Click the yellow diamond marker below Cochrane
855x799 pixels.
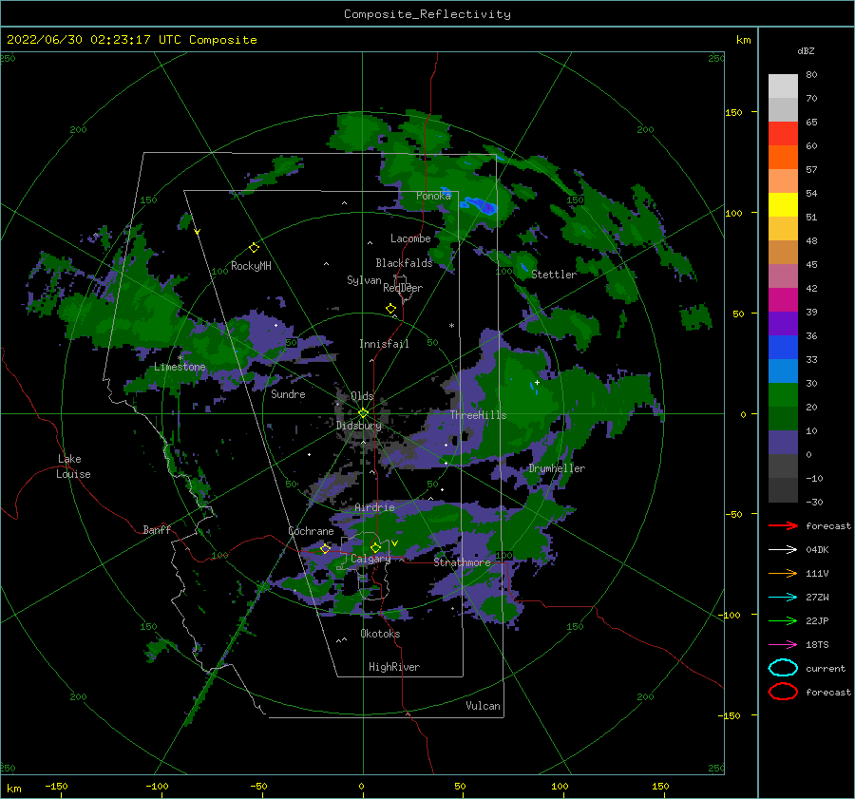click(x=325, y=549)
